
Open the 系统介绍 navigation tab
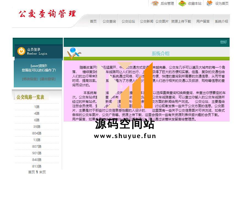click(221, 21)
